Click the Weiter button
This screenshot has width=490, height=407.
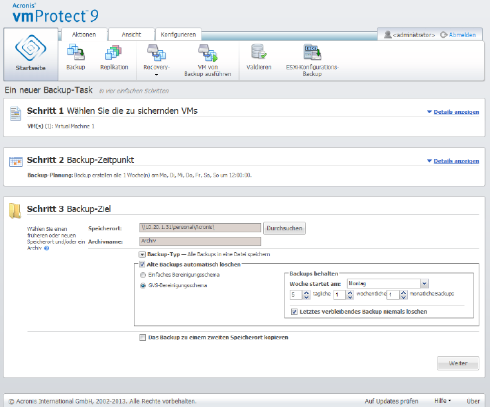click(458, 363)
